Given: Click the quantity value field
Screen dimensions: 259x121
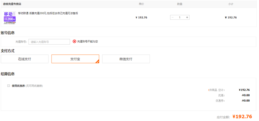Looking at the screenshot, I should (x=180, y=17).
